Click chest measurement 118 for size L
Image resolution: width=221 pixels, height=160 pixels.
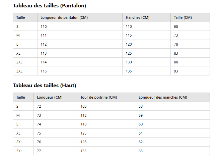[83, 124]
